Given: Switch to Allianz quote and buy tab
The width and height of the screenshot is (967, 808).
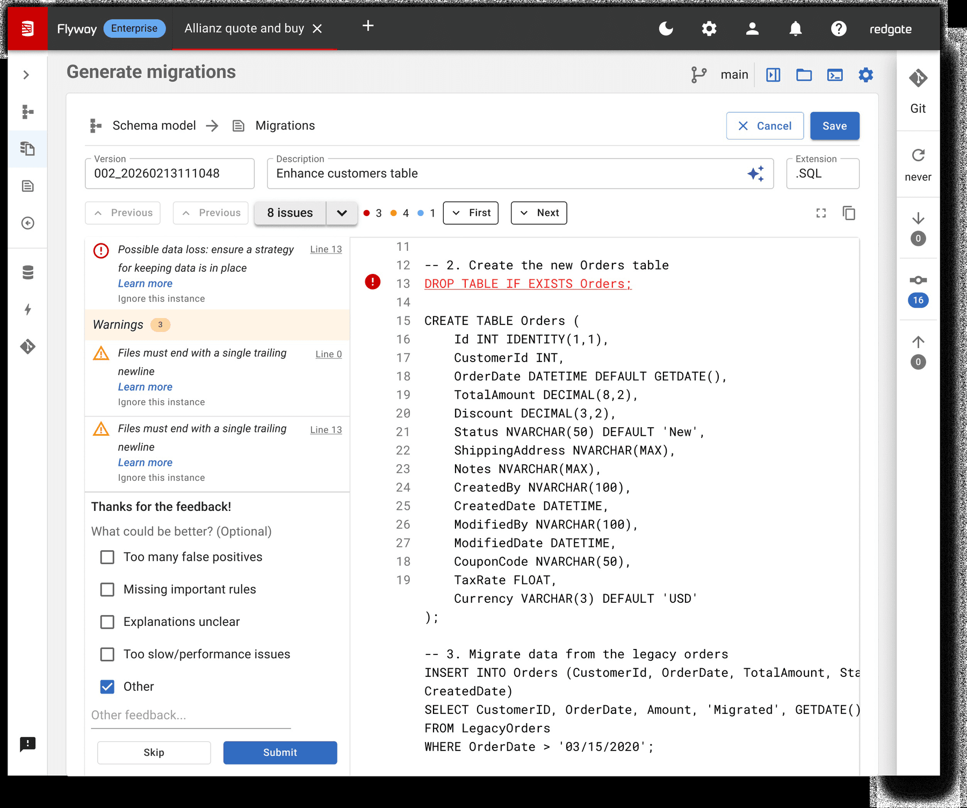Looking at the screenshot, I should click(x=244, y=28).
